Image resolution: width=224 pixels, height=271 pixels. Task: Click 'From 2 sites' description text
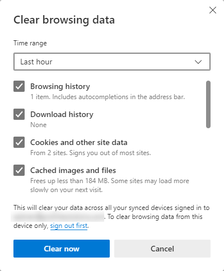91,153
